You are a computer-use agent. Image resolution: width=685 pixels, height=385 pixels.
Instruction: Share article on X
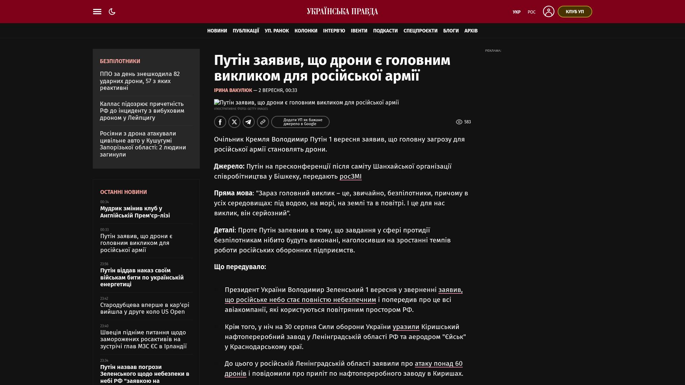pyautogui.click(x=234, y=122)
